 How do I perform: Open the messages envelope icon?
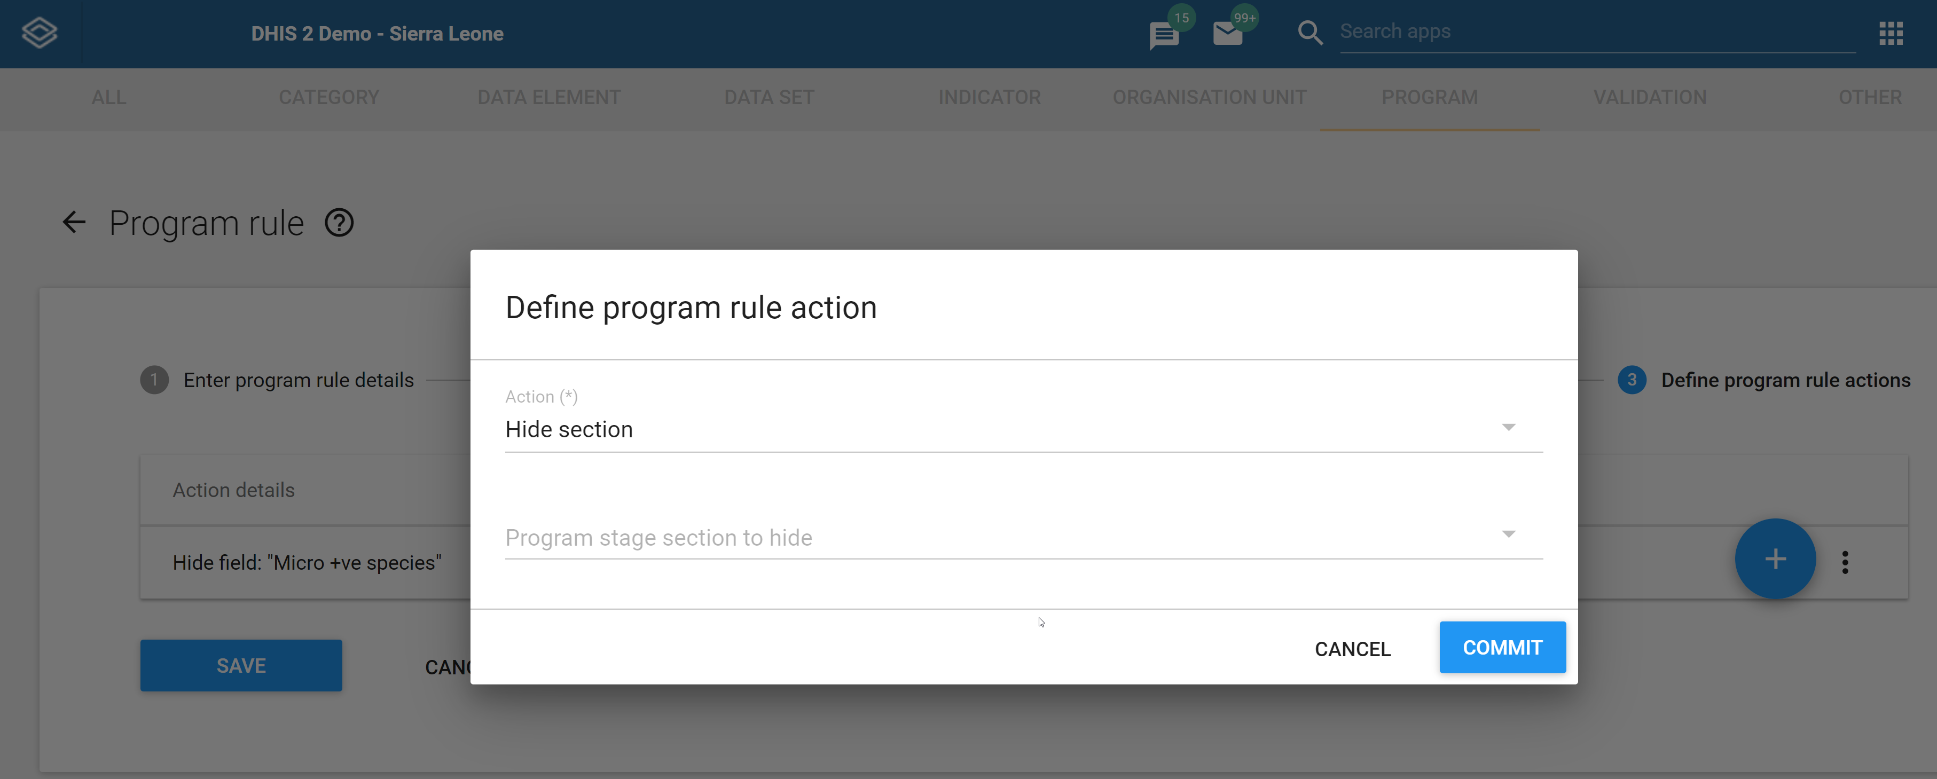1227,34
